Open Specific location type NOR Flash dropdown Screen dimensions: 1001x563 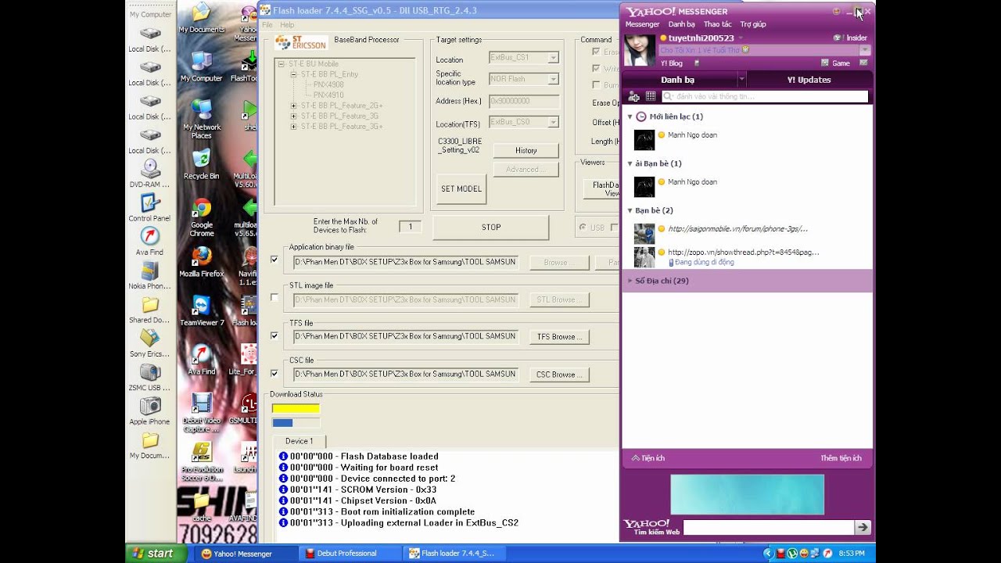point(553,79)
